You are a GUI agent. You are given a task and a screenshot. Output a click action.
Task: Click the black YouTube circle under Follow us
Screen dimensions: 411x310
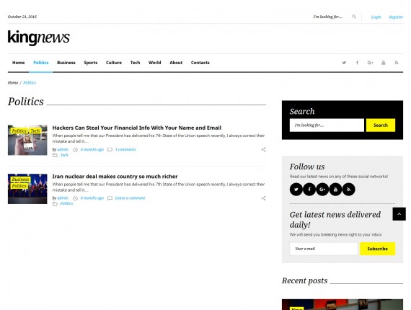coord(335,189)
